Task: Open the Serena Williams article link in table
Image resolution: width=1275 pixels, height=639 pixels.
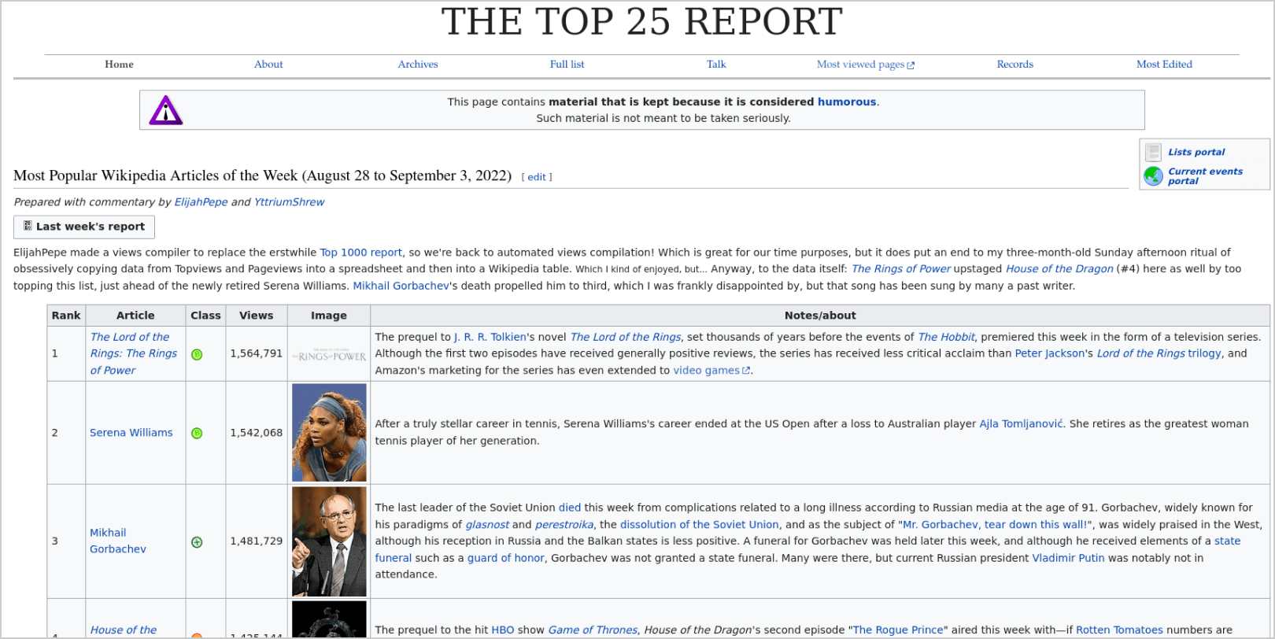Action: (x=131, y=433)
